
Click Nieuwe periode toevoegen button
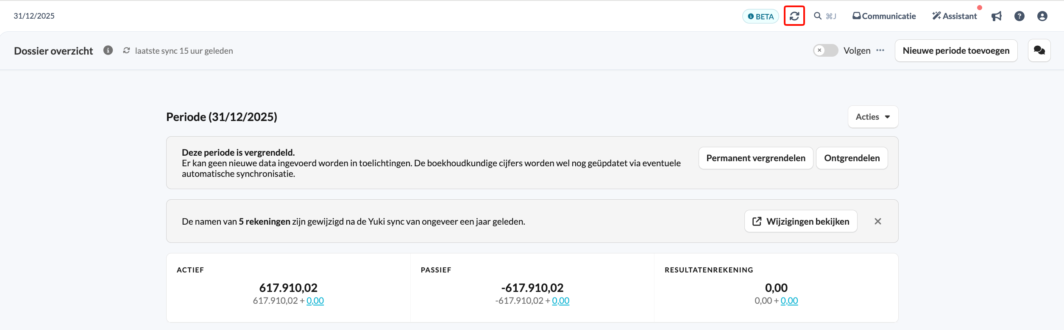click(x=956, y=50)
